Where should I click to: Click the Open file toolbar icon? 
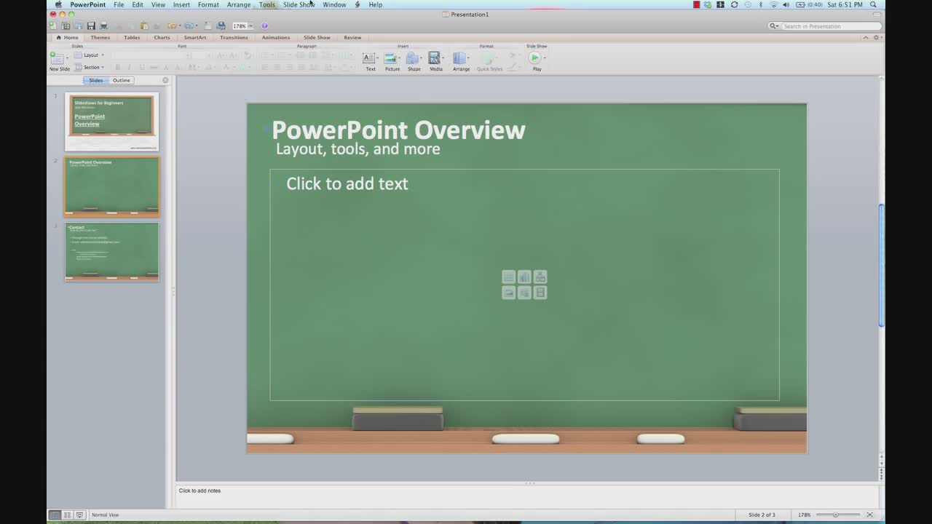pyautogui.click(x=78, y=26)
